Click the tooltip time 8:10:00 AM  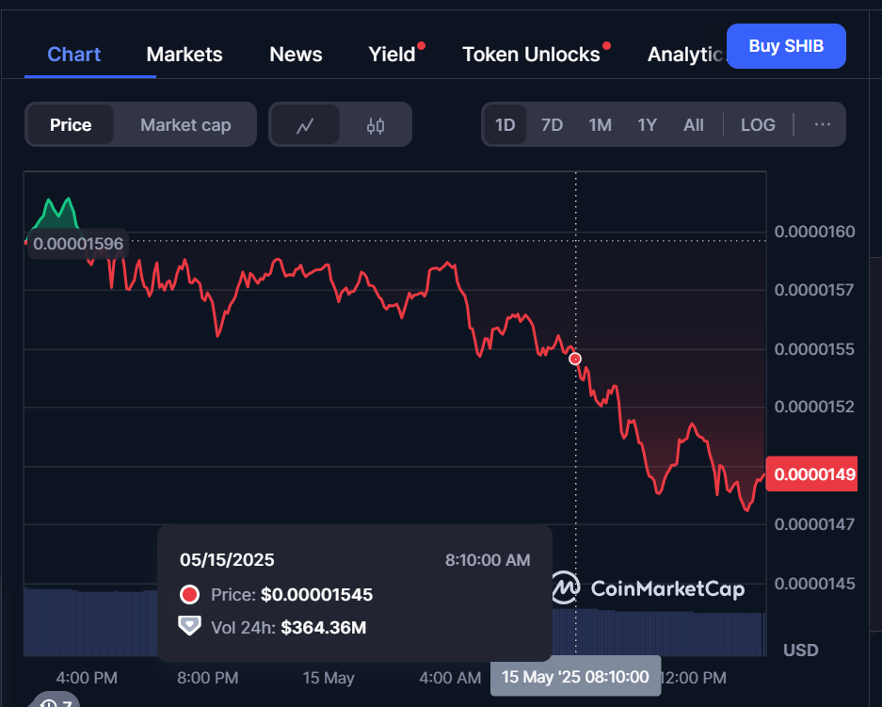(x=488, y=560)
